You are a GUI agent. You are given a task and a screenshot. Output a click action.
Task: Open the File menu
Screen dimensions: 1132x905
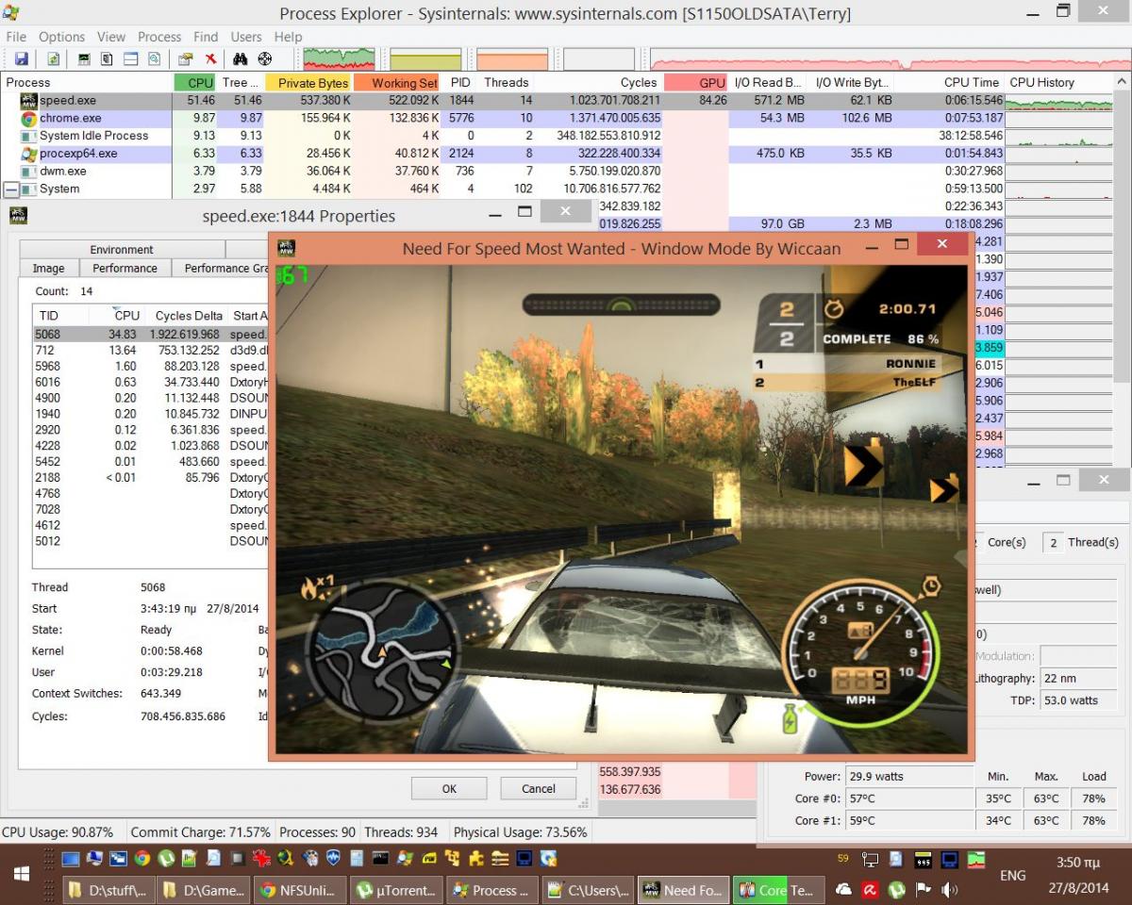(x=16, y=37)
